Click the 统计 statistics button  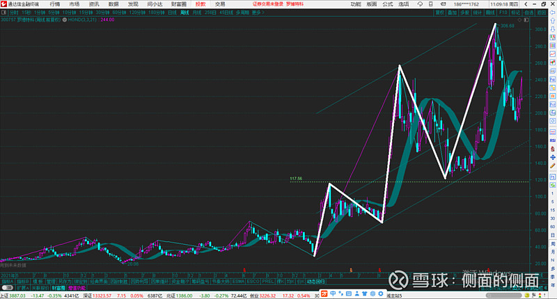[478, 13]
